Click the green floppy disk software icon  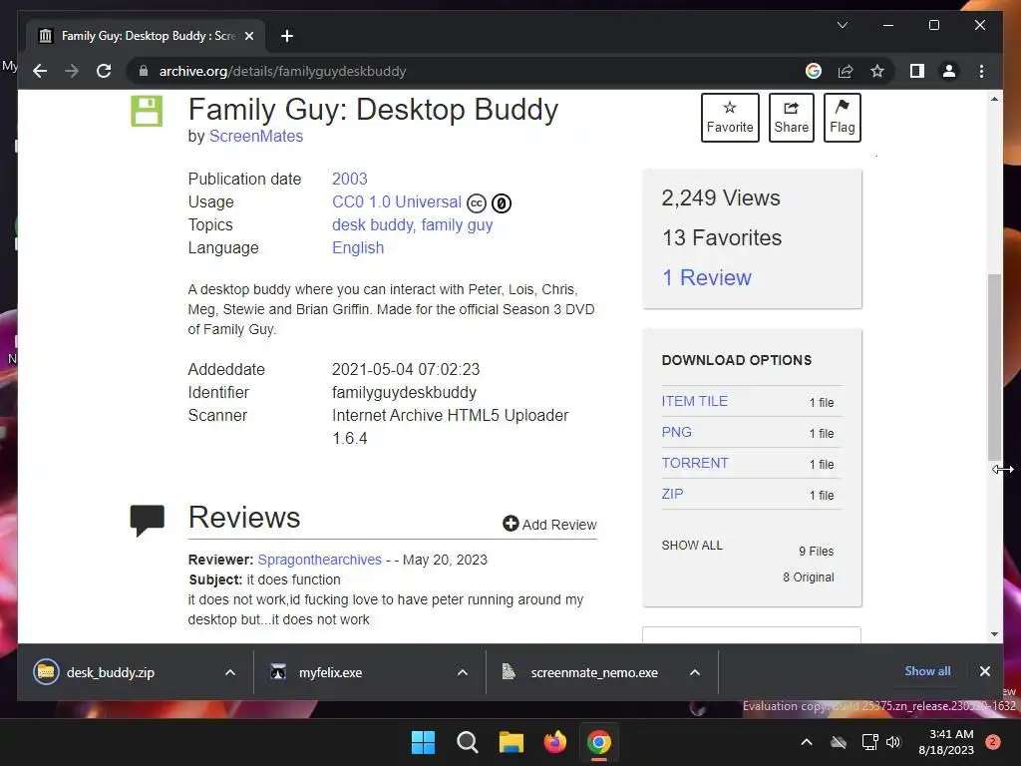[147, 111]
